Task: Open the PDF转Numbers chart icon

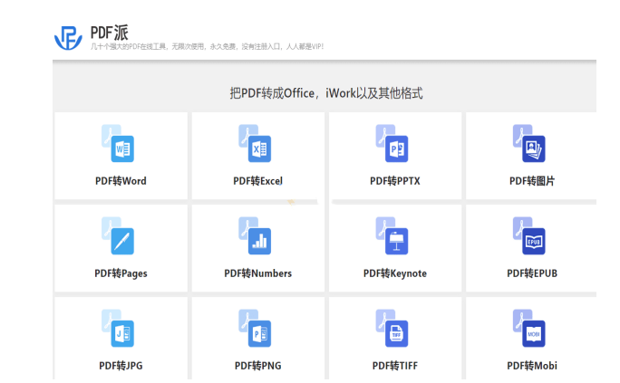Action: 257,237
